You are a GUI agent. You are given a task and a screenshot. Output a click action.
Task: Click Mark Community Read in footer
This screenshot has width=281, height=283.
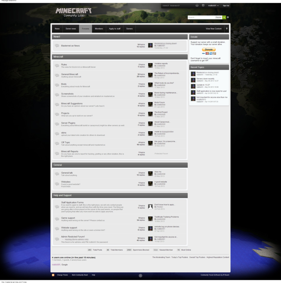coord(80,275)
